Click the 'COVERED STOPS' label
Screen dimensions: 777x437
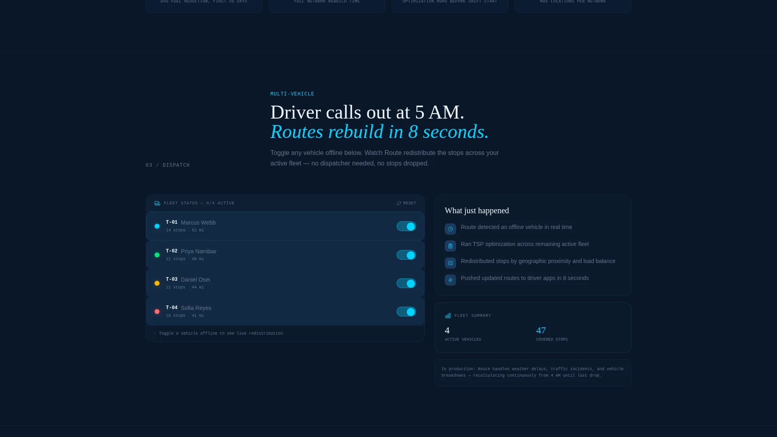[x=552, y=339]
